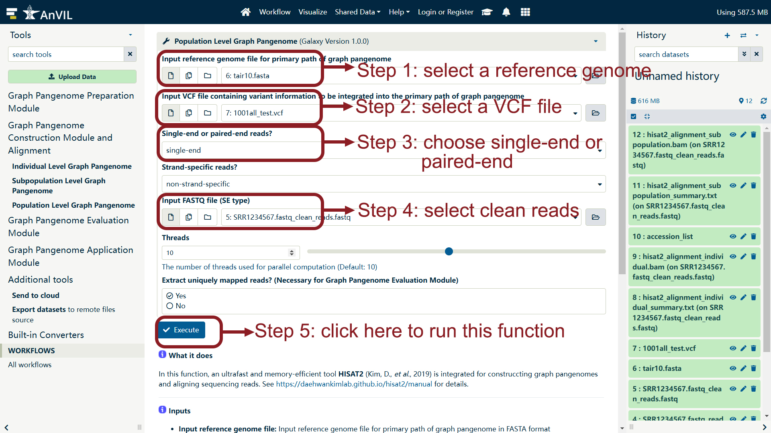771x433 pixels.
Task: Refresh the history panel
Action: pos(763,101)
